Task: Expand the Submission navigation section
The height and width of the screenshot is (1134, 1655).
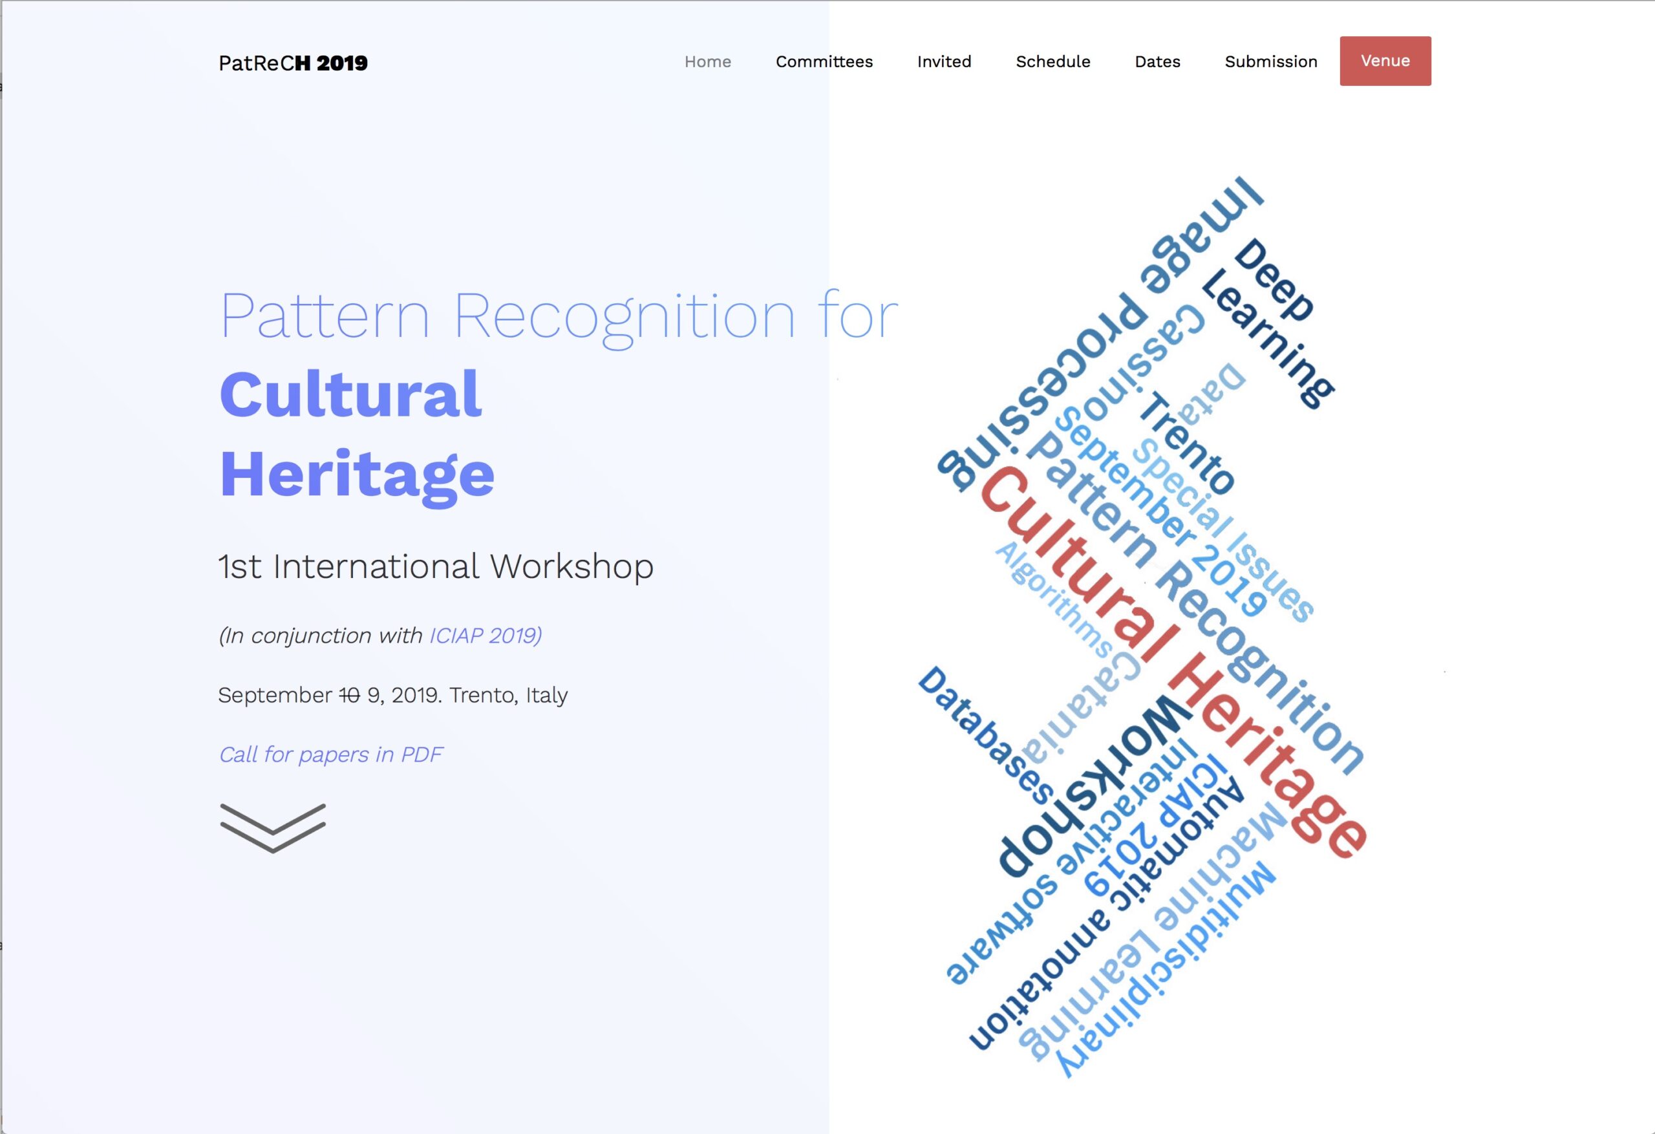Action: pos(1272,60)
